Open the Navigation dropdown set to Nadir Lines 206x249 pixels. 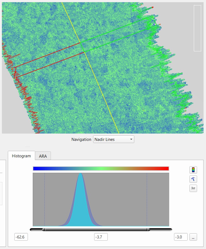click(113, 139)
